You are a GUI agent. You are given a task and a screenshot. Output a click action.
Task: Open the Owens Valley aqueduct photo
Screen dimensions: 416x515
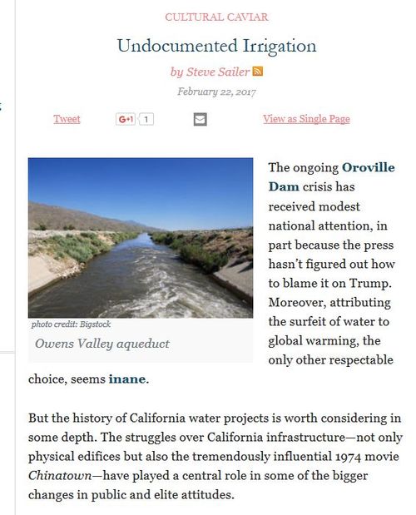click(141, 238)
